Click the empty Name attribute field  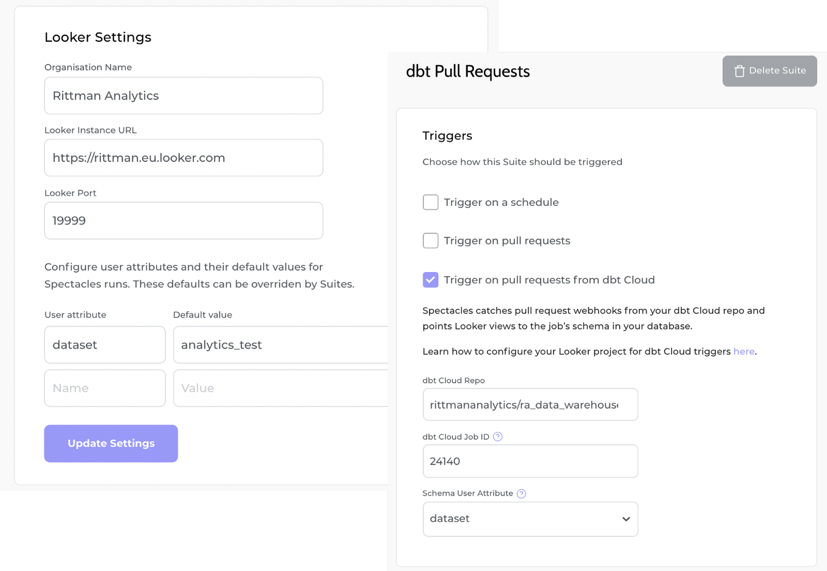coord(105,388)
